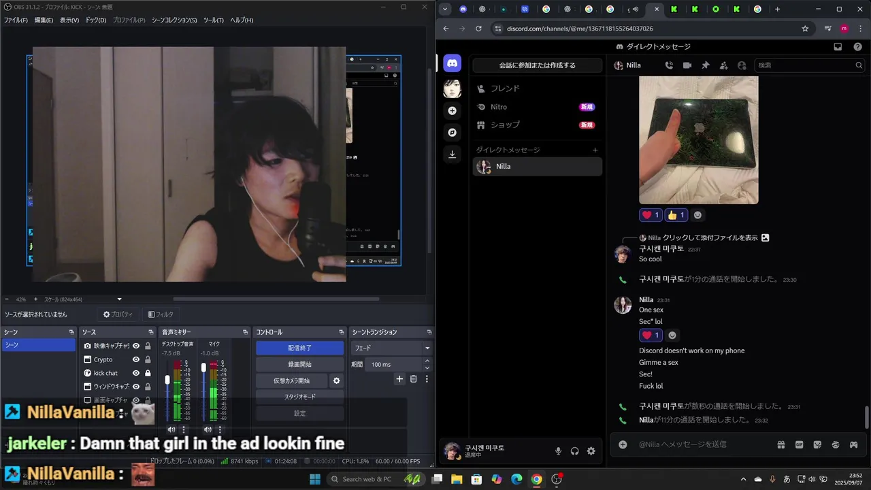Open OBS preview scale dropdown arrow
This screenshot has height=490, width=871.
coord(120,299)
